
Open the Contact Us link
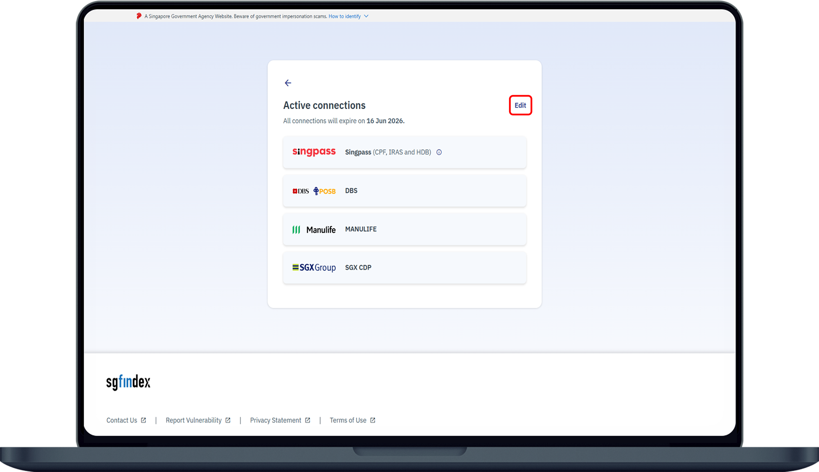pos(122,420)
